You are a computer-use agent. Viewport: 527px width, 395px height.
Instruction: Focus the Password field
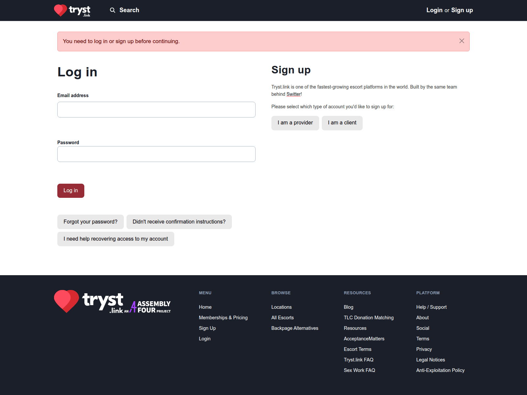click(156, 154)
